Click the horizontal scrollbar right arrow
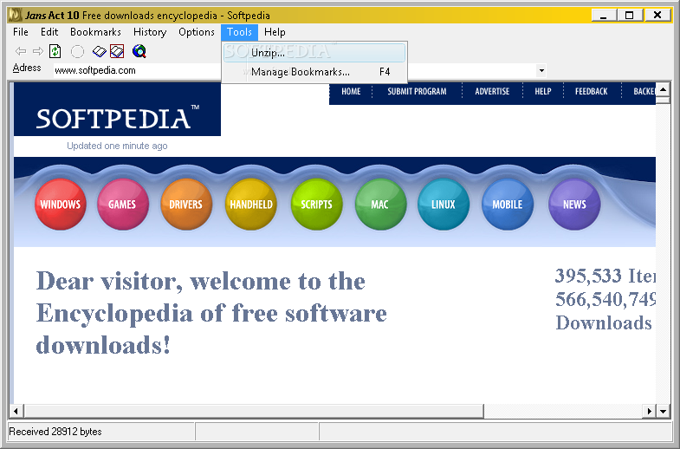This screenshot has width=680, height=449. [x=649, y=411]
